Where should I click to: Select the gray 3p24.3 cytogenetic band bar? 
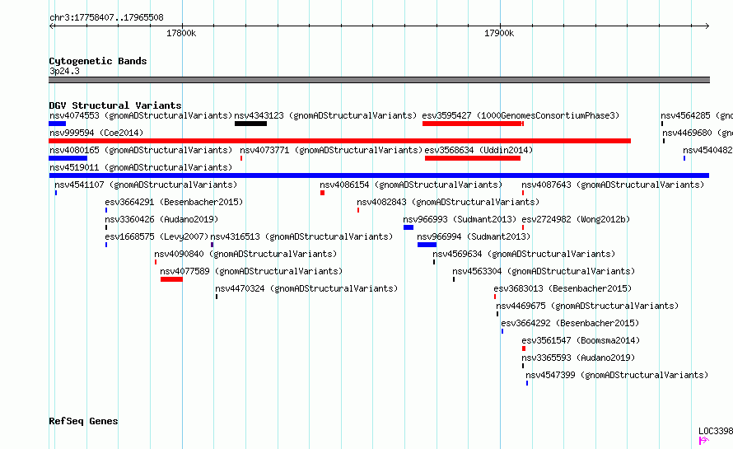[379, 80]
